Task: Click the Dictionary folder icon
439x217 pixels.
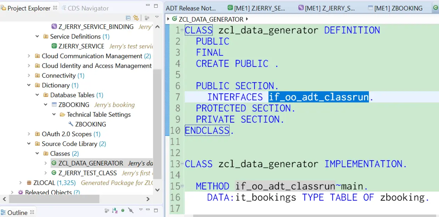Action: (38, 85)
